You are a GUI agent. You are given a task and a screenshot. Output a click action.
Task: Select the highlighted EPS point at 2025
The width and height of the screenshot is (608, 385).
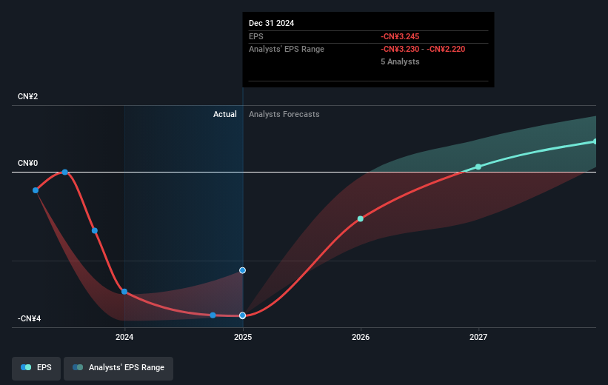pyautogui.click(x=242, y=315)
